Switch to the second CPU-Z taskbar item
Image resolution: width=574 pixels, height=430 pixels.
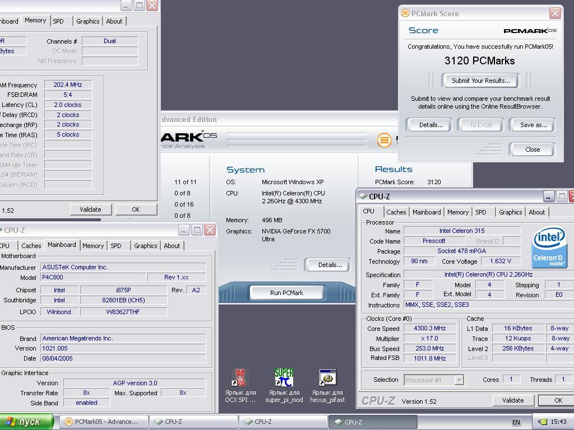click(x=283, y=422)
